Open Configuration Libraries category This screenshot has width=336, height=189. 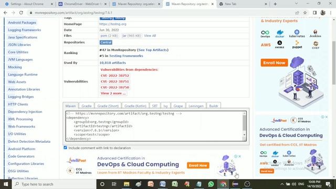tap(26, 164)
